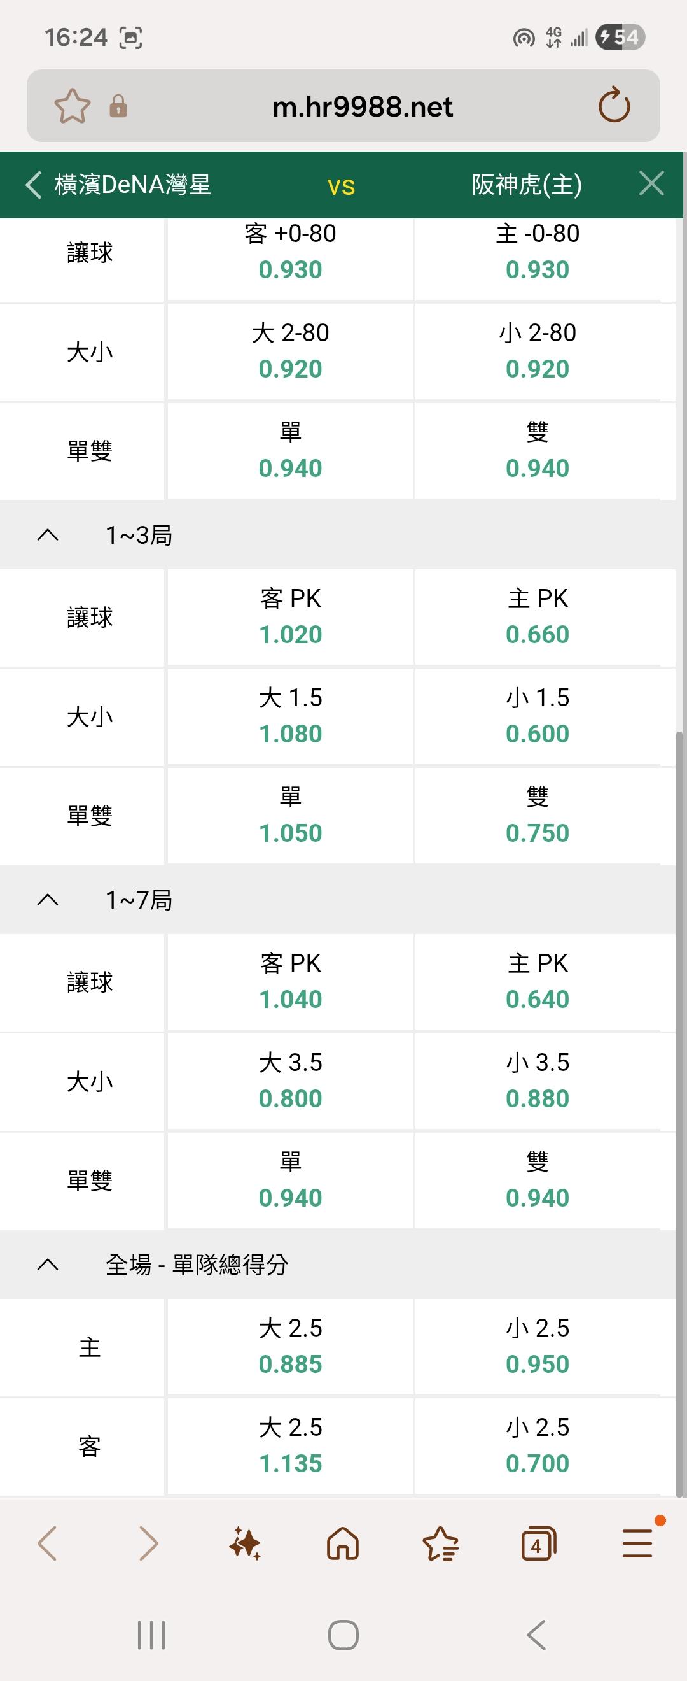This screenshot has height=1681, width=687.
Task: Open the bookmarks list star icon
Action: (x=441, y=1544)
